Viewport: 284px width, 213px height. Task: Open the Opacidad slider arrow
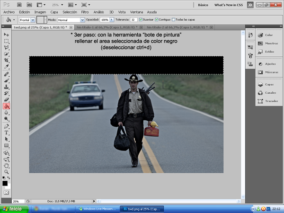click(111, 20)
